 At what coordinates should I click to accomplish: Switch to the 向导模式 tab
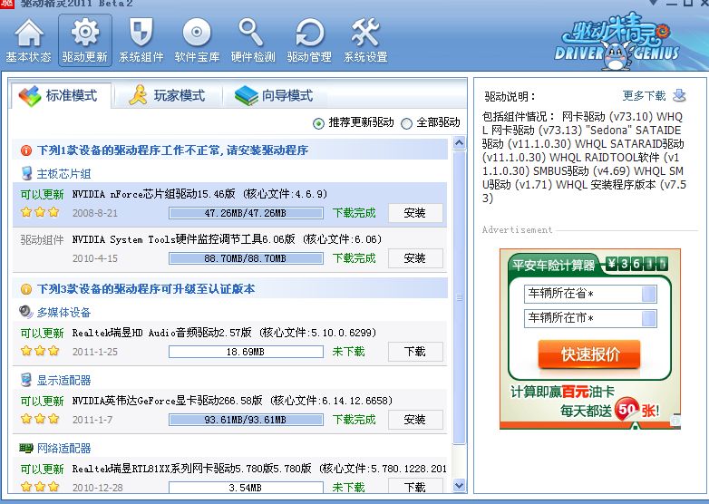point(274,95)
